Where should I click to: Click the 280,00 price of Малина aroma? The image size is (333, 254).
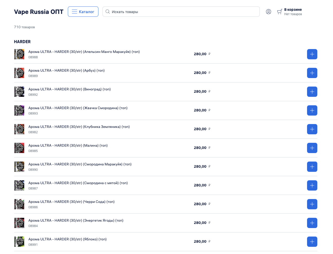coord(200,148)
